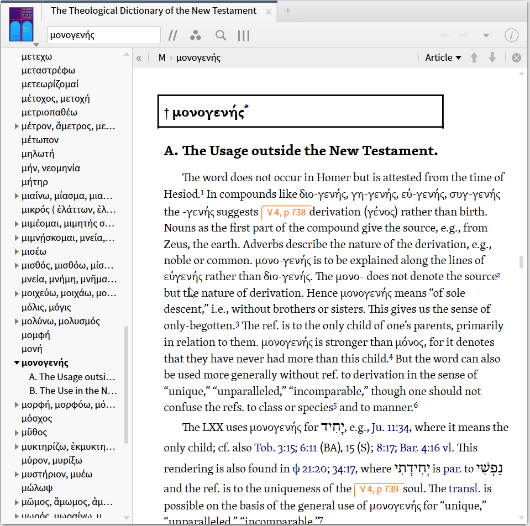Image resolution: width=530 pixels, height=526 pixels.
Task: Open μετεχω in contents list
Action: coord(37,57)
